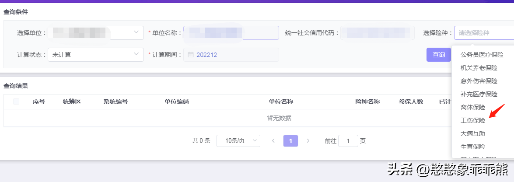Click the 单位名称 input field

231,33
